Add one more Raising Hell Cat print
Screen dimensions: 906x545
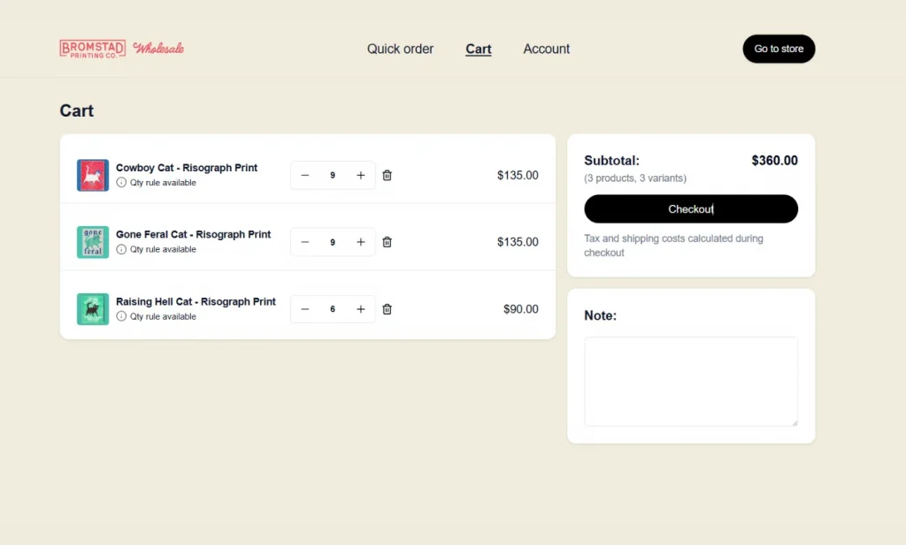360,309
